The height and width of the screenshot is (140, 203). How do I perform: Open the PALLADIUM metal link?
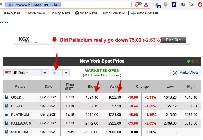coord(21,123)
